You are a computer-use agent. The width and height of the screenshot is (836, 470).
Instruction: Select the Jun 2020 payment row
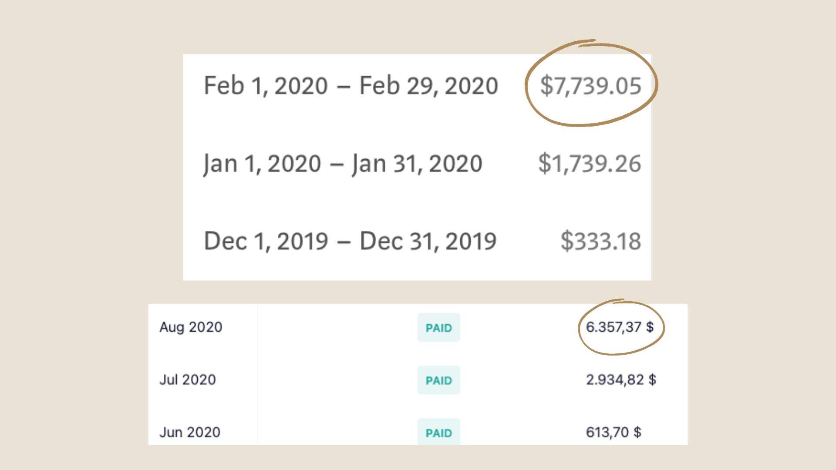tap(418, 432)
